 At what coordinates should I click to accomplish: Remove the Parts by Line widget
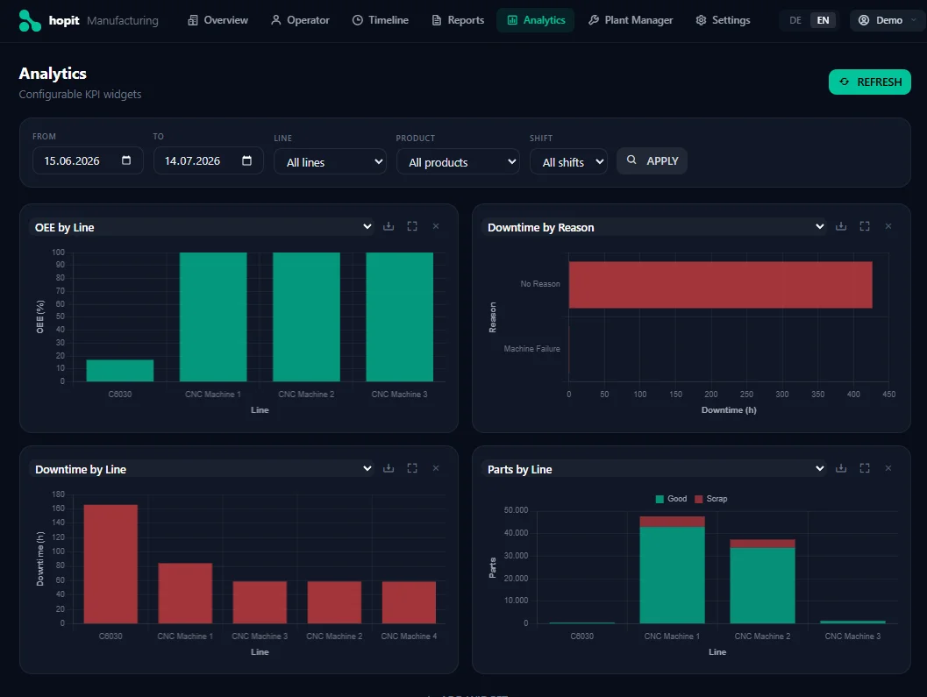[x=888, y=468]
